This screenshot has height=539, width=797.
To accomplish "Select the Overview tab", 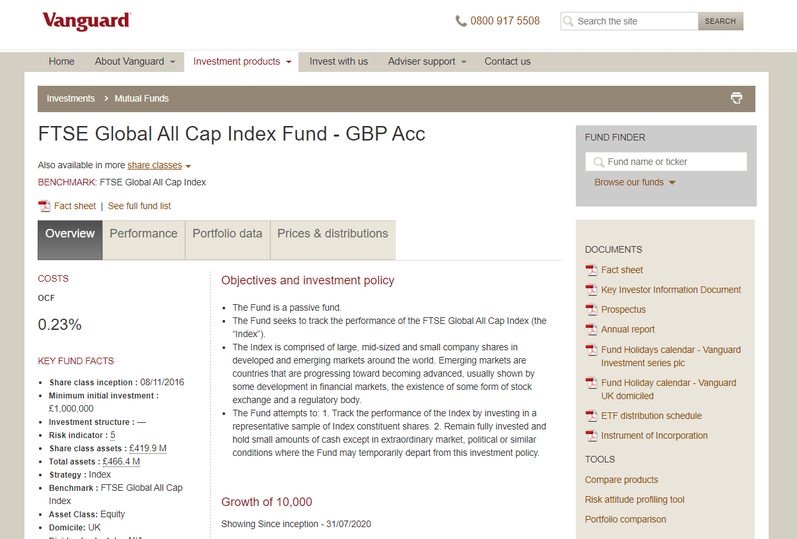I will pos(70,240).
